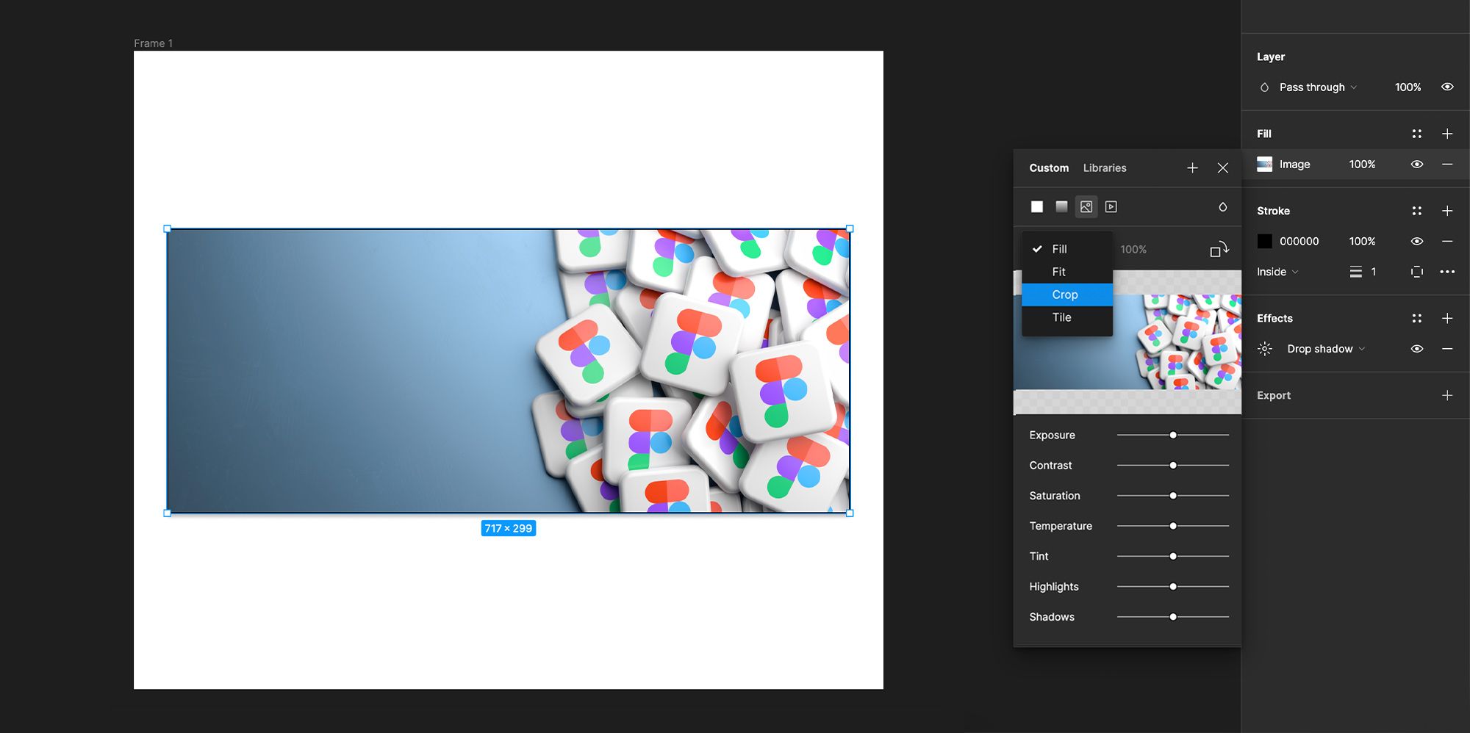
Task: Open blend mode droplet in fill popup
Action: point(1222,207)
